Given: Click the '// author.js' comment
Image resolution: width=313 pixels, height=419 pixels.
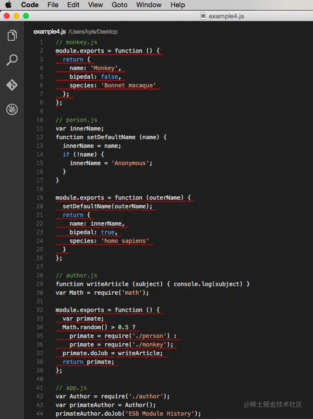Looking at the screenshot, I should [76, 275].
